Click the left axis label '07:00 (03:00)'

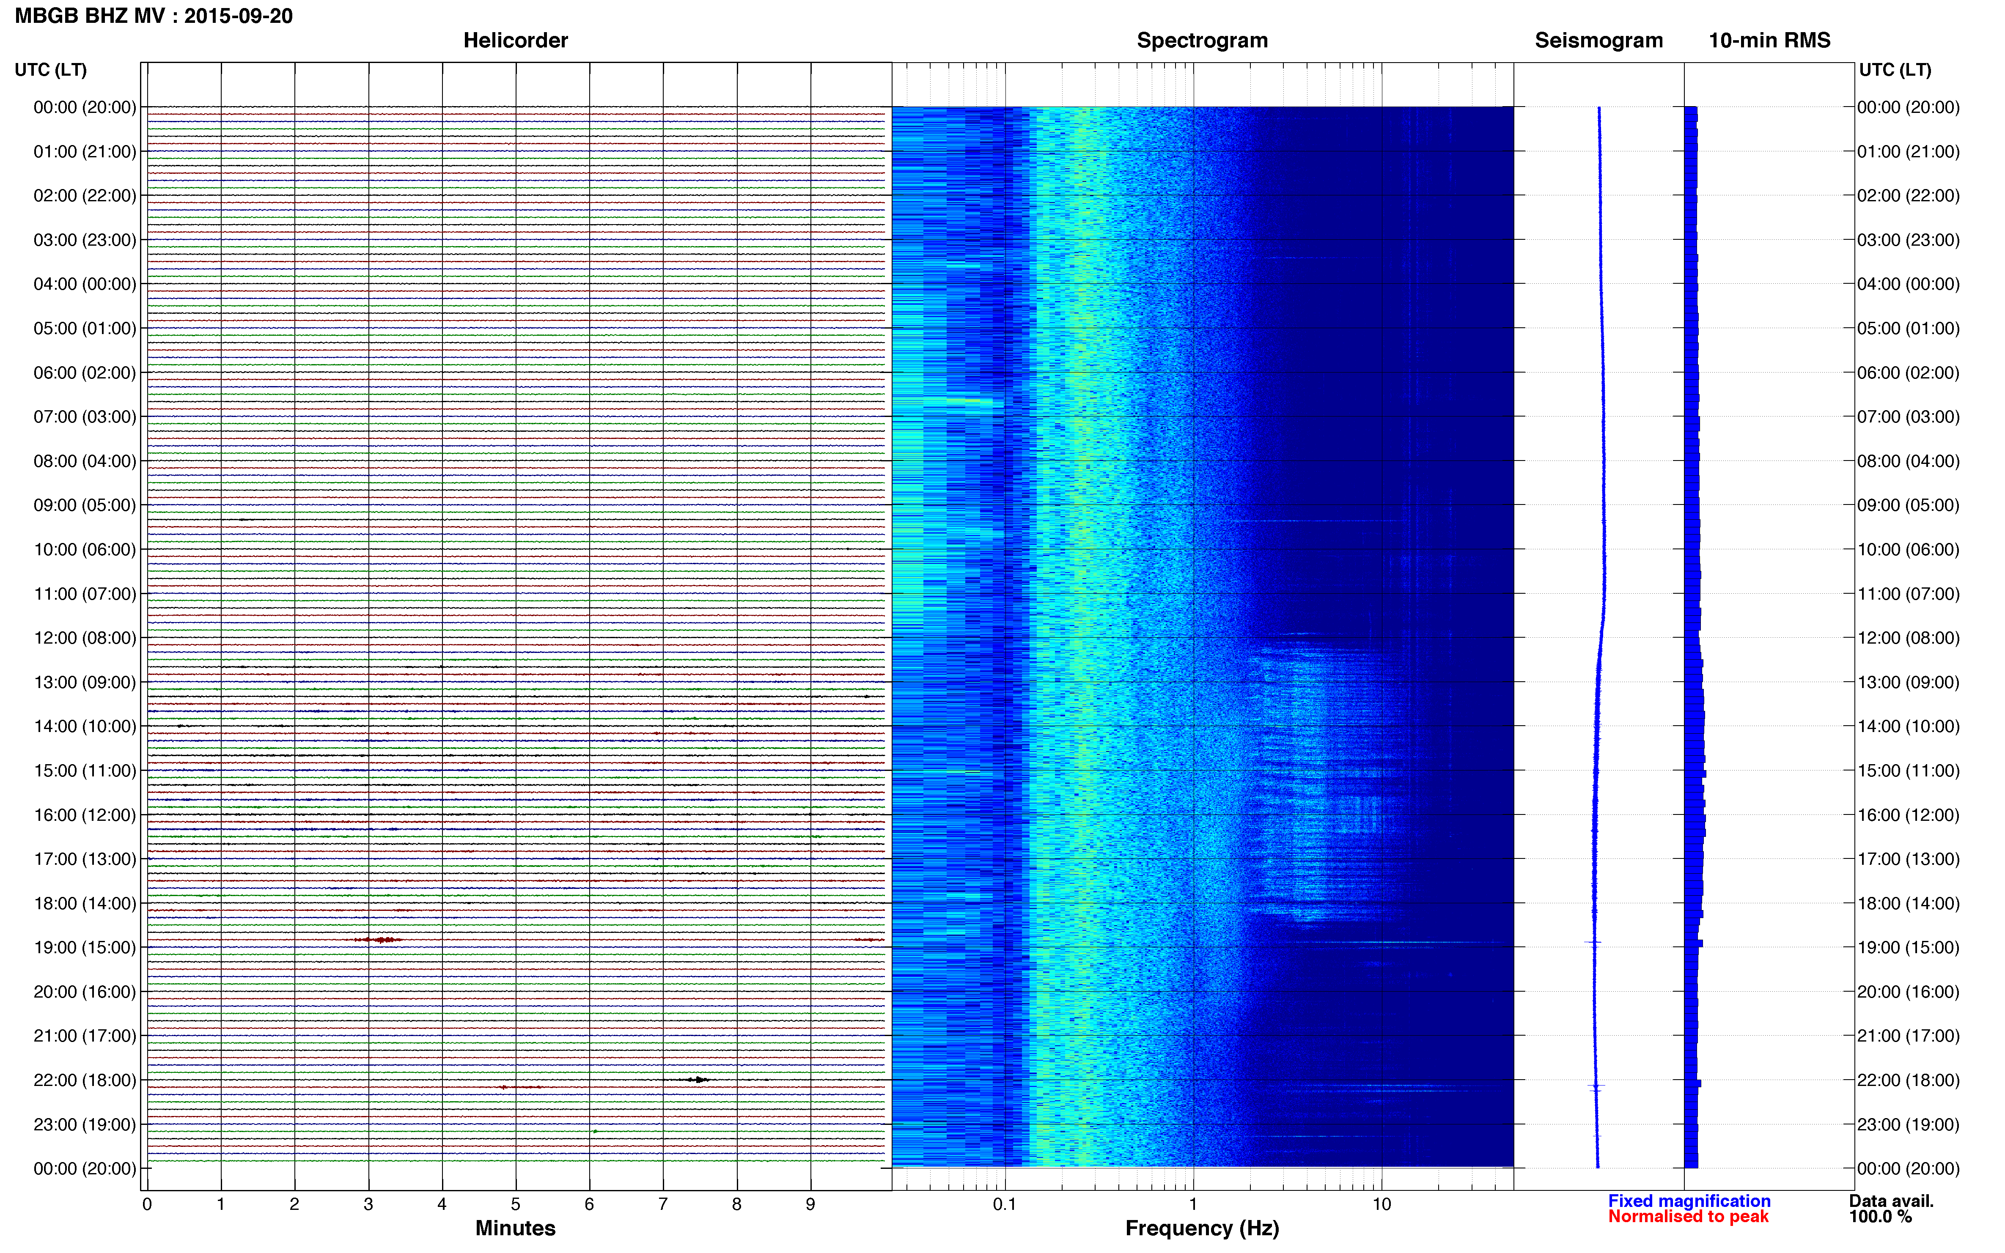coord(85,417)
